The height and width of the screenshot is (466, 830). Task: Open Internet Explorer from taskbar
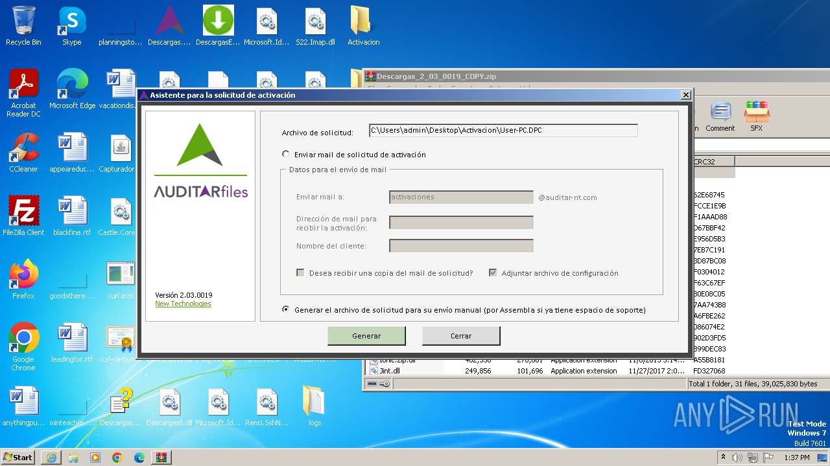click(51, 458)
